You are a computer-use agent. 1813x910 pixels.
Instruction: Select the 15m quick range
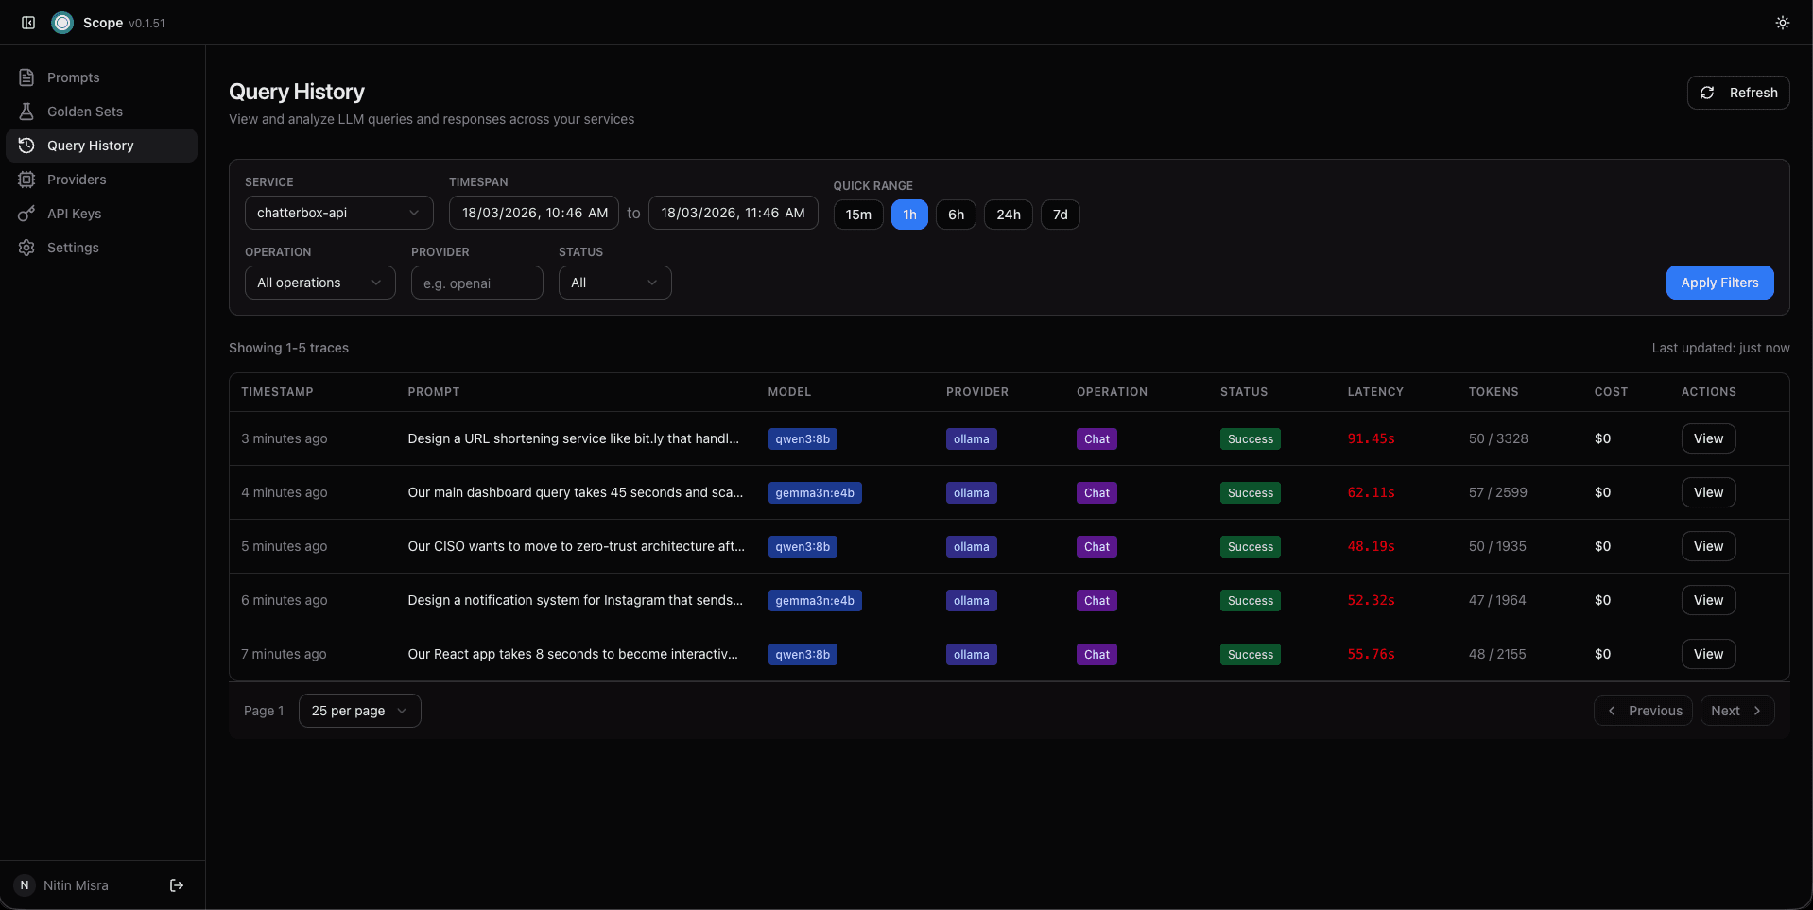click(x=857, y=214)
